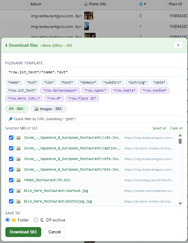Insert the *row.Фото (URL)* token
Viewport: 188px width, 243px height.
24,98
